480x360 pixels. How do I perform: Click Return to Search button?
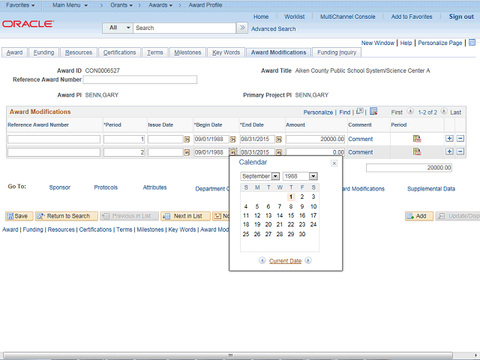coord(67,216)
